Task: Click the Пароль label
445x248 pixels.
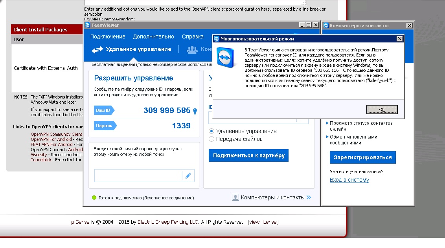Action: tap(105, 126)
